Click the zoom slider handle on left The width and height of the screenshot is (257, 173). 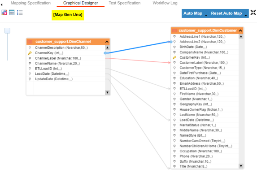[x=7, y=30]
